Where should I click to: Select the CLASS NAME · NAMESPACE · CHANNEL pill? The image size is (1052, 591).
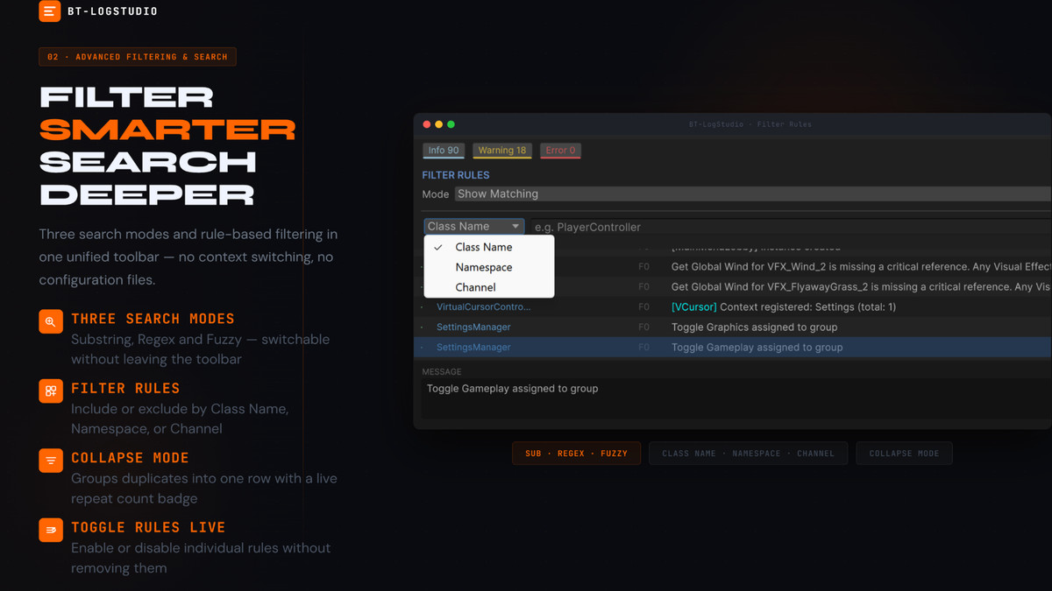pyautogui.click(x=748, y=454)
